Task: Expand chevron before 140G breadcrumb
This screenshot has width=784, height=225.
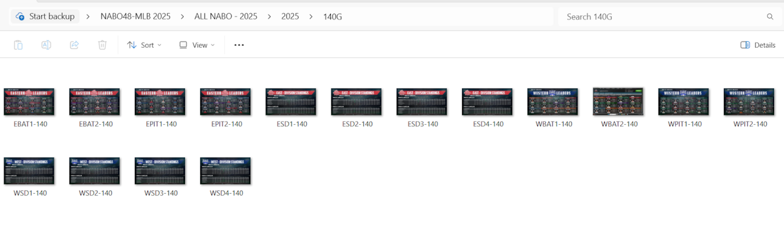Action: (x=311, y=17)
